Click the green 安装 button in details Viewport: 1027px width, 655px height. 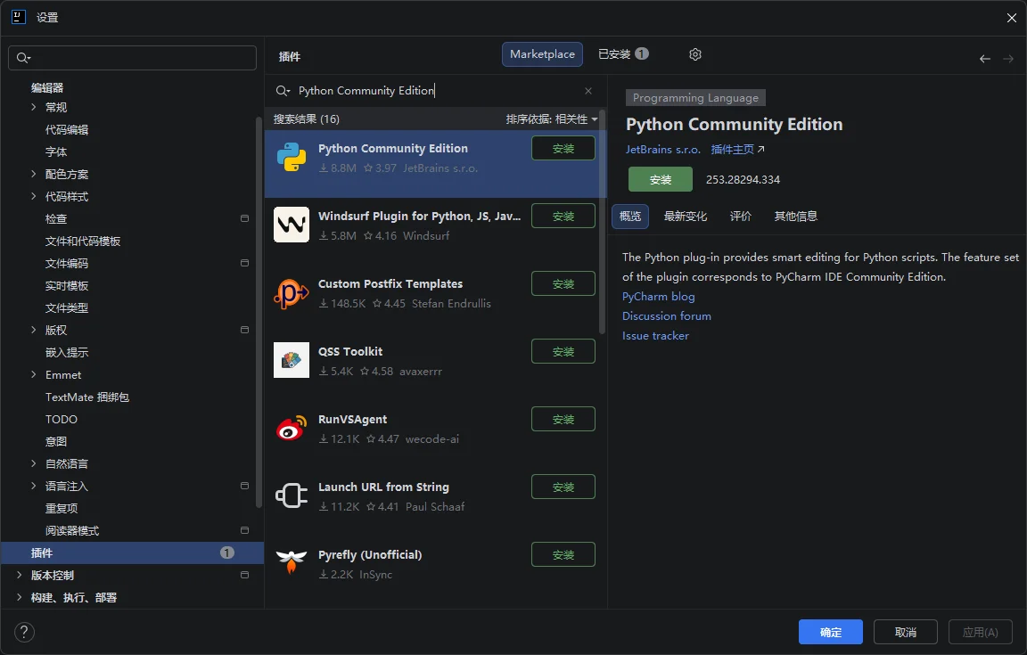point(660,179)
